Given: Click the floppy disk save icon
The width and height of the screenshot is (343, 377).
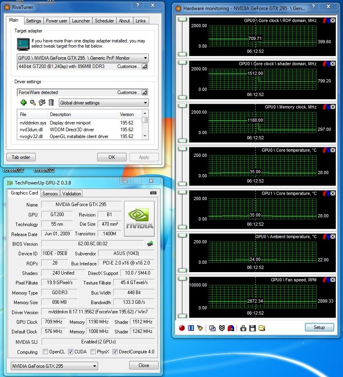Looking at the screenshot, I should point(252,328).
